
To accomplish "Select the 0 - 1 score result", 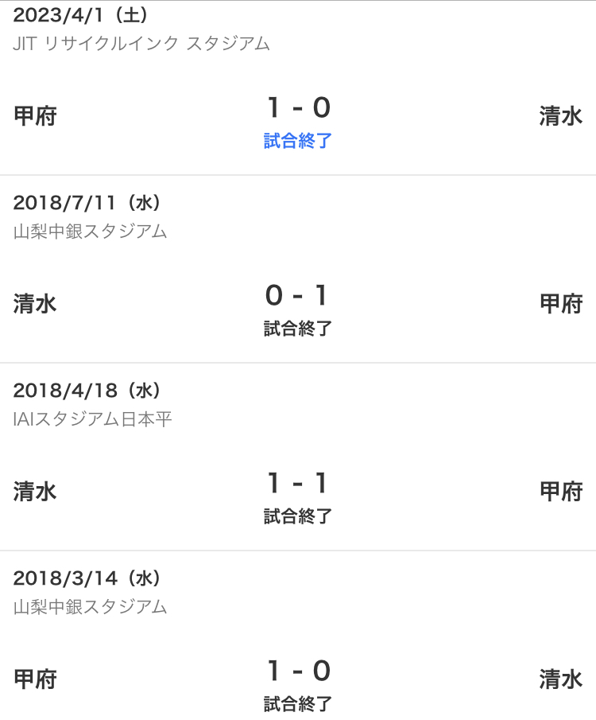I will pyautogui.click(x=297, y=295).
